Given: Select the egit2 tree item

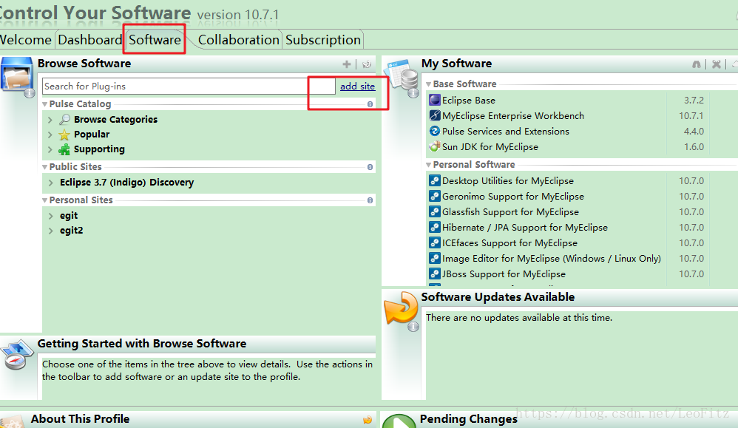Looking at the screenshot, I should click(x=72, y=231).
